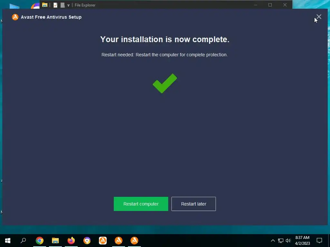Click Properties checkmark in File Explorer quick access toolbar
The height and width of the screenshot is (247, 330).
(x=55, y=5)
